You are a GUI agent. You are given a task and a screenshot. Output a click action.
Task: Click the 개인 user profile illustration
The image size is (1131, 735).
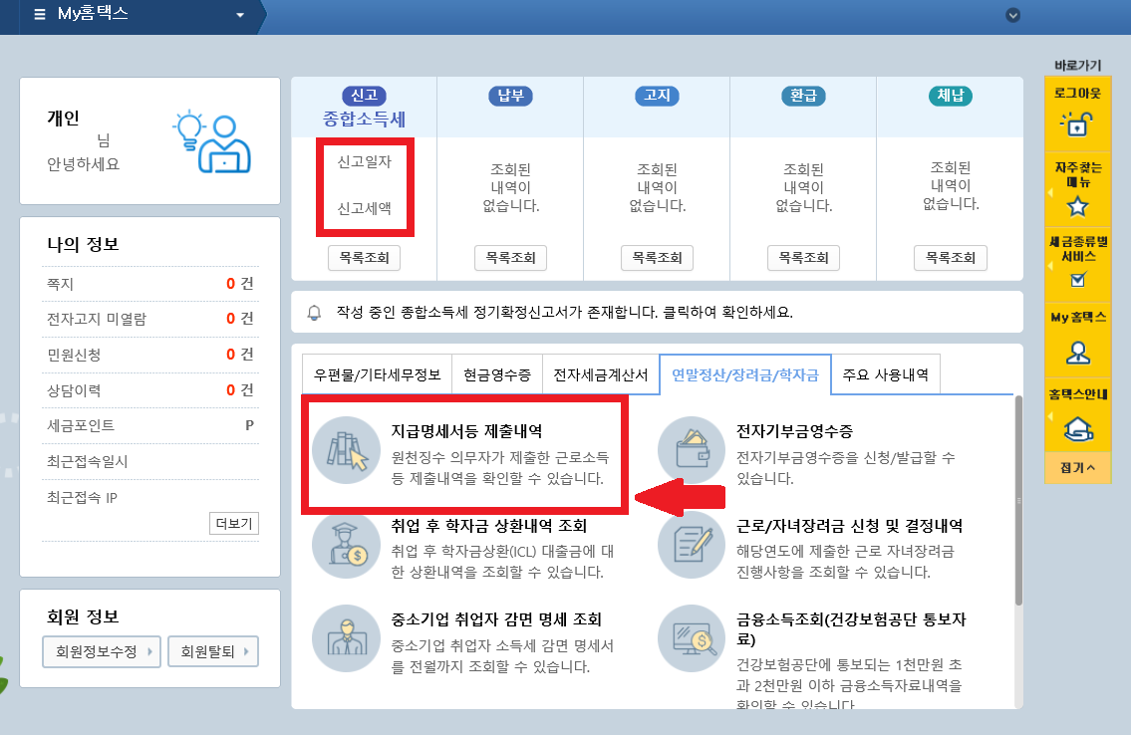(x=212, y=141)
